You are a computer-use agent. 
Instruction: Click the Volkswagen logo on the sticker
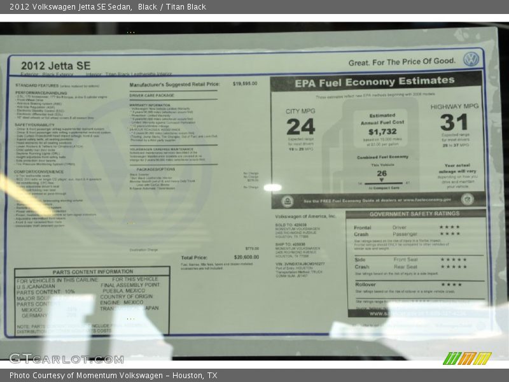471,59
